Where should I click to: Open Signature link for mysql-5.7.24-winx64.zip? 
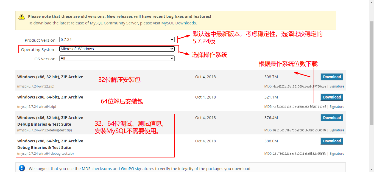337,107
